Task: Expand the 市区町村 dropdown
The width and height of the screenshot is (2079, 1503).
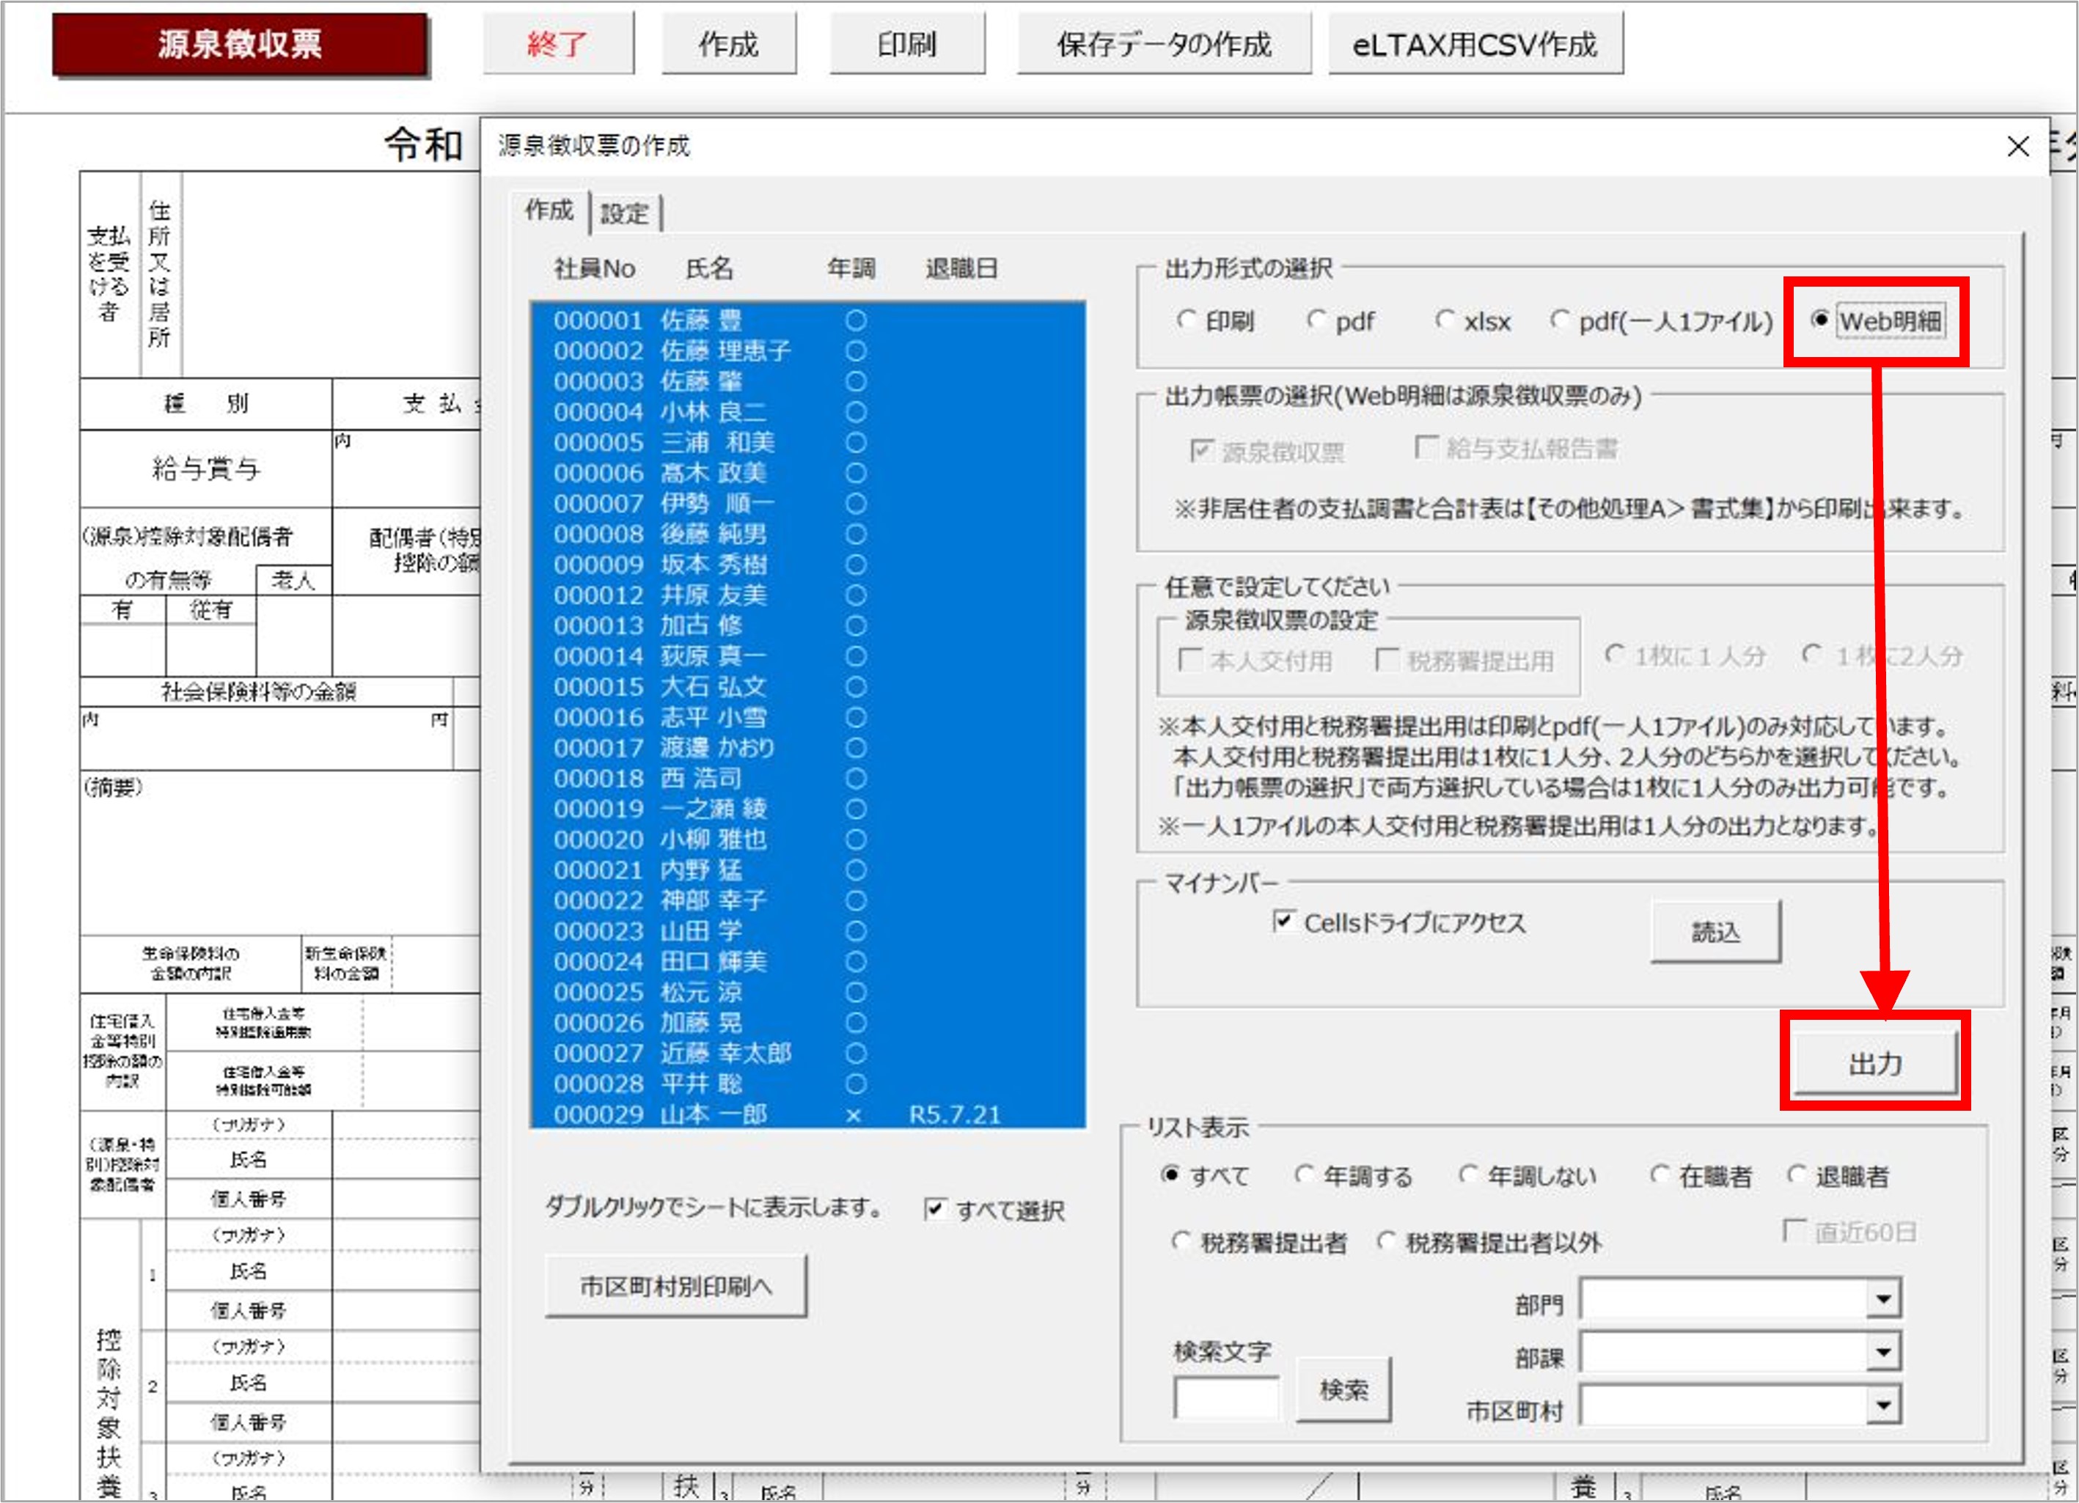Action: (x=1883, y=1405)
